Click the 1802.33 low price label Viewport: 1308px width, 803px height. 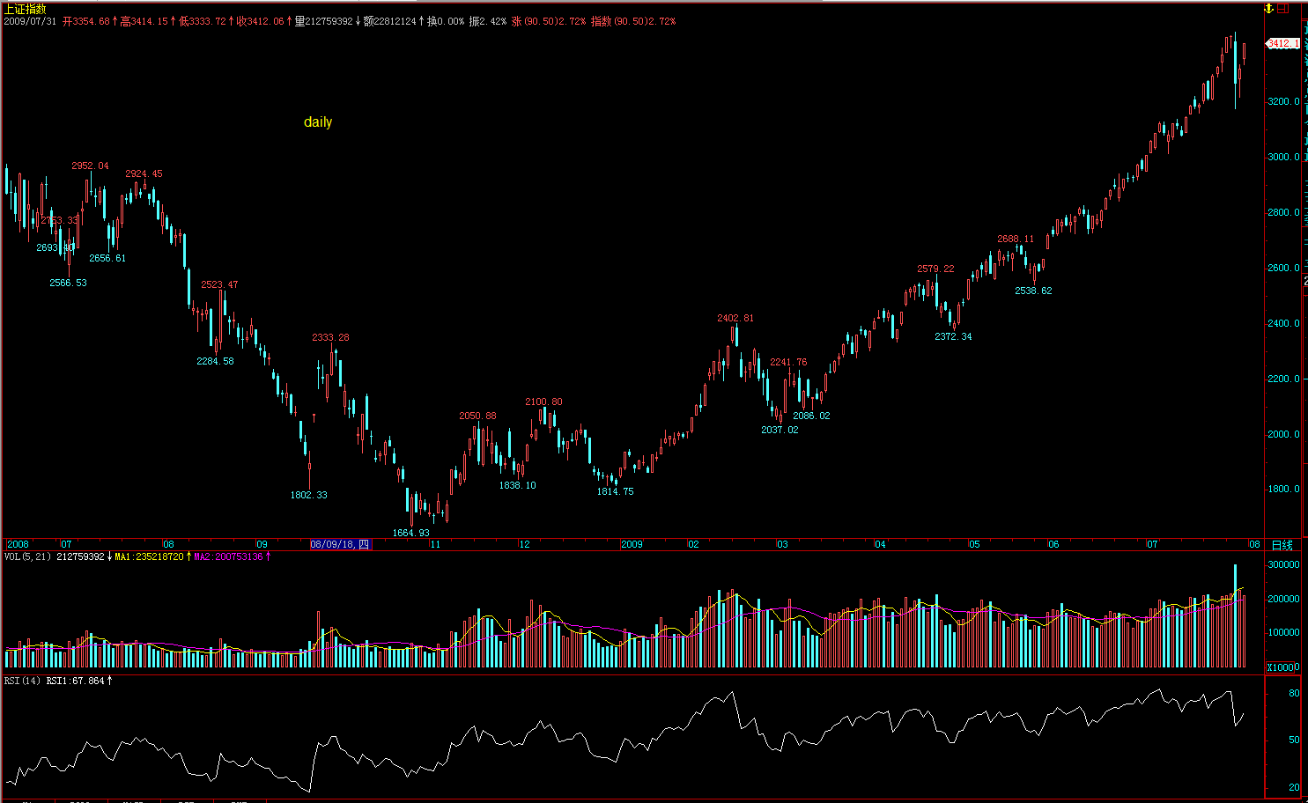coord(309,495)
